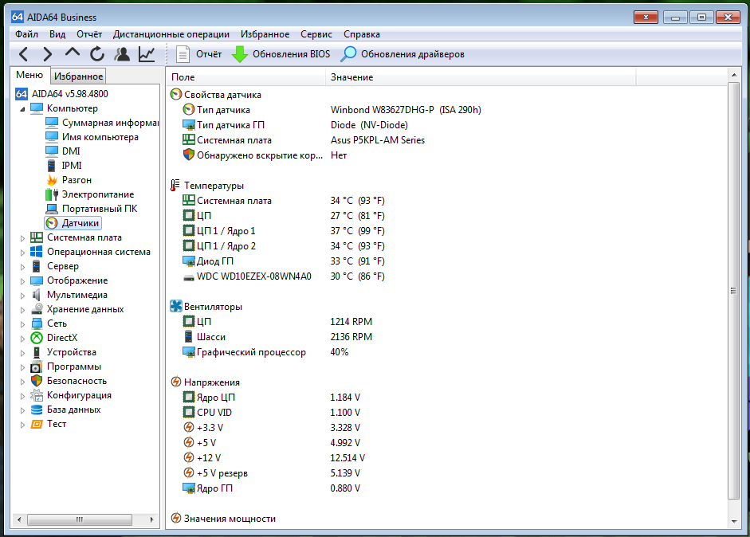Viewport: 750px width, 537px height.
Task: Click the Значение column header
Action: pos(351,77)
